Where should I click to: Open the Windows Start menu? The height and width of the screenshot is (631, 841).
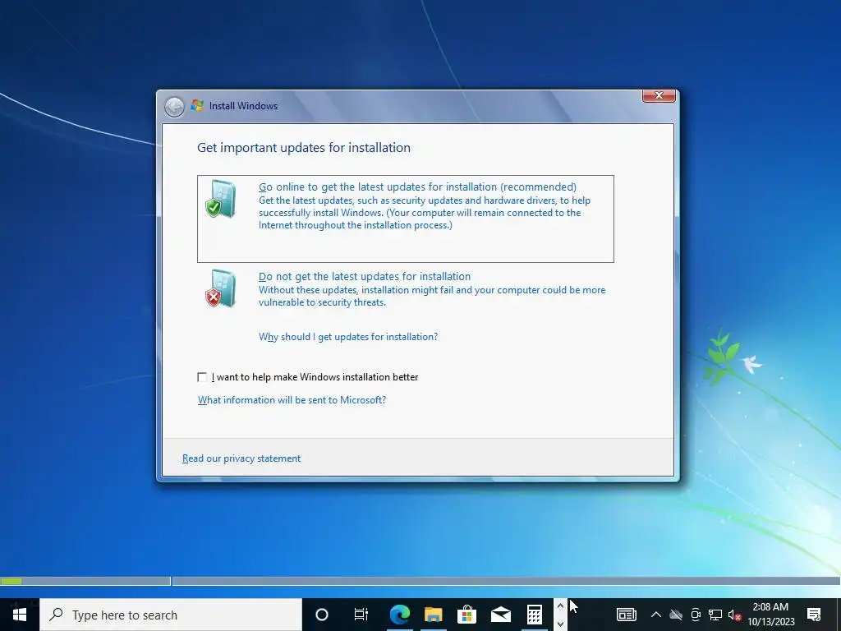[20, 615]
